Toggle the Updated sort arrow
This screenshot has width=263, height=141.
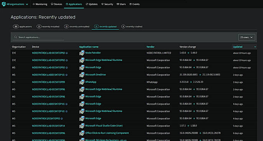(x=255, y=47)
